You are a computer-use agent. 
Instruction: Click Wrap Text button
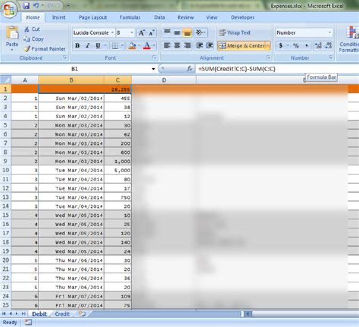click(235, 33)
